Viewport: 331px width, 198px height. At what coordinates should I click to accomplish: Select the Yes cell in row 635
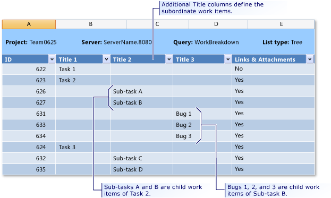point(273,169)
